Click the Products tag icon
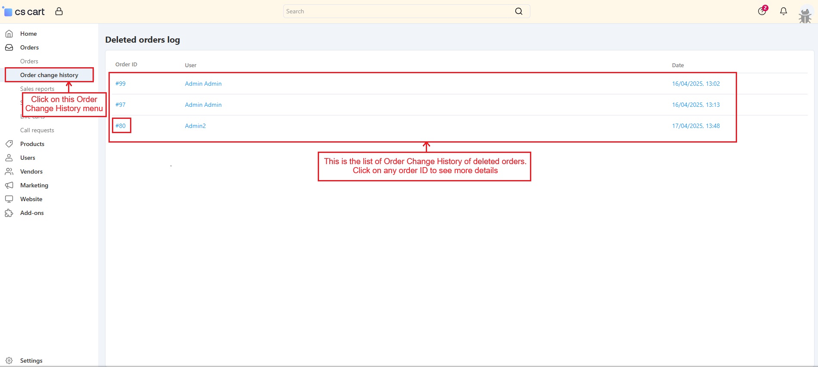Viewport: 818px width, 367px height. (9, 144)
